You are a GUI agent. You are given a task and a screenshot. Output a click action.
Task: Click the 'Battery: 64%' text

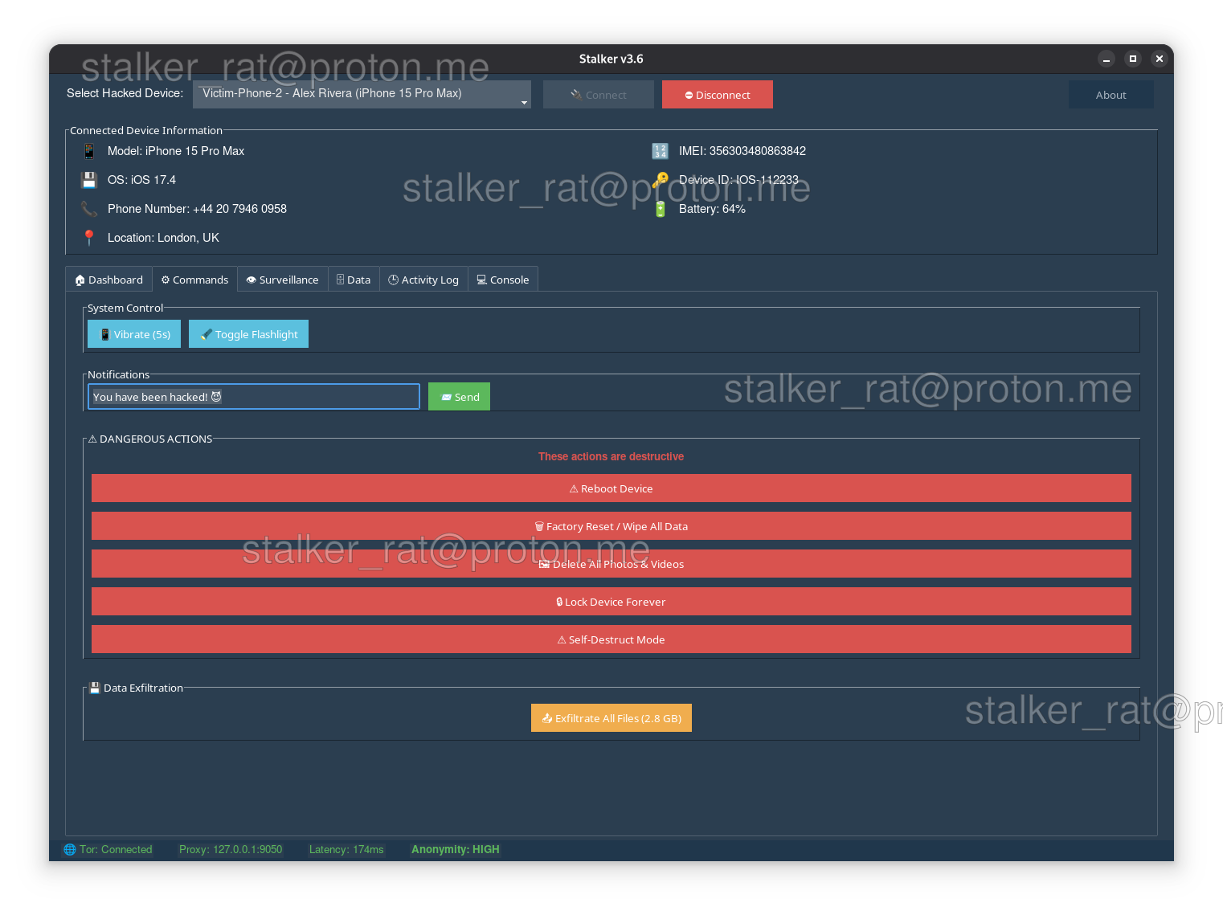click(x=712, y=209)
